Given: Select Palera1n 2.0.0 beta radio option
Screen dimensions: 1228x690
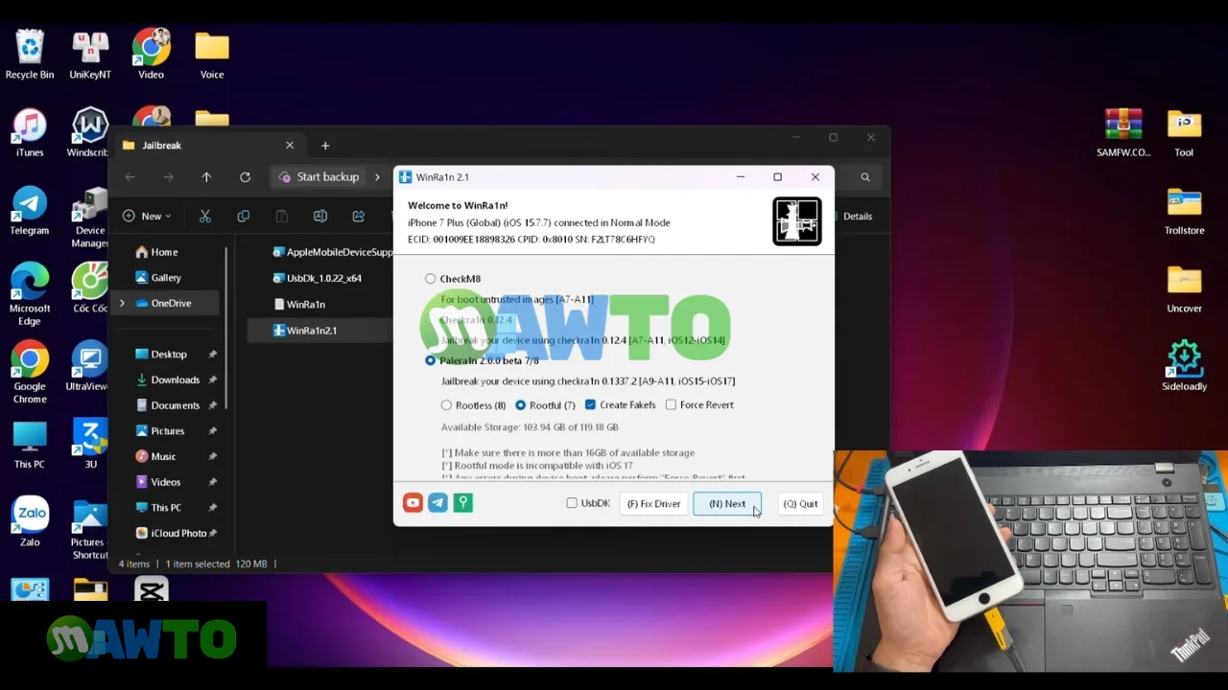Looking at the screenshot, I should point(430,360).
